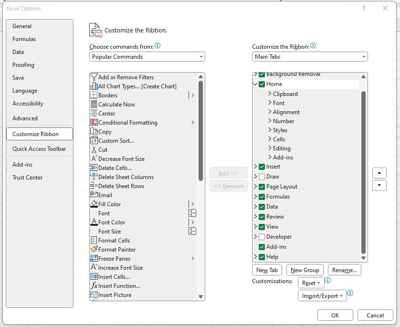Viewport: 400px width, 327px height.
Task: Select the Conditional Formatting icon
Action: pyautogui.click(x=94, y=122)
